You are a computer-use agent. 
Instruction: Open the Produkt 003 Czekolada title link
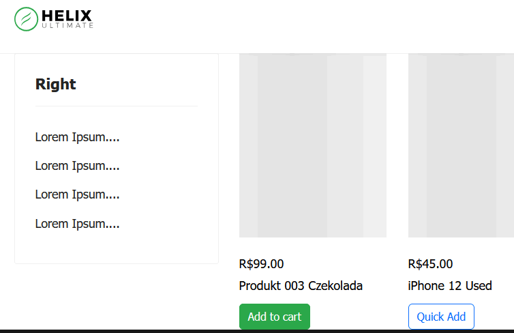click(301, 286)
